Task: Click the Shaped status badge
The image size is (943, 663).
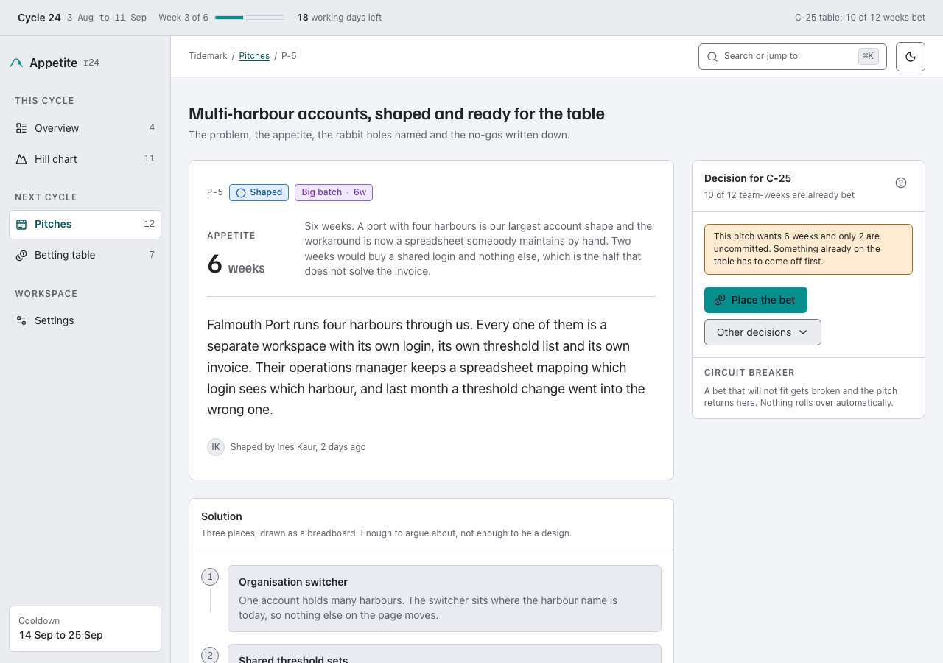Action: tap(259, 192)
